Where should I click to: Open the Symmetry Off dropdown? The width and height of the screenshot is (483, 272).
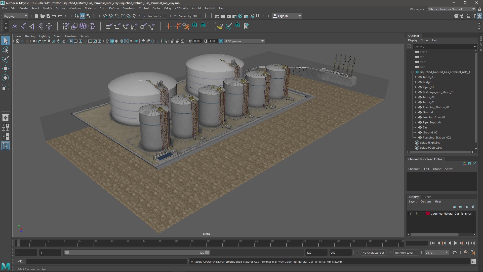coord(190,16)
